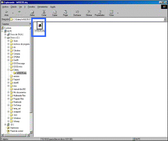Image resolution: width=168 pixels, height=141 pixels.
Task: Expand the Disco de 3½ (A:) node
Action: coord(5,34)
